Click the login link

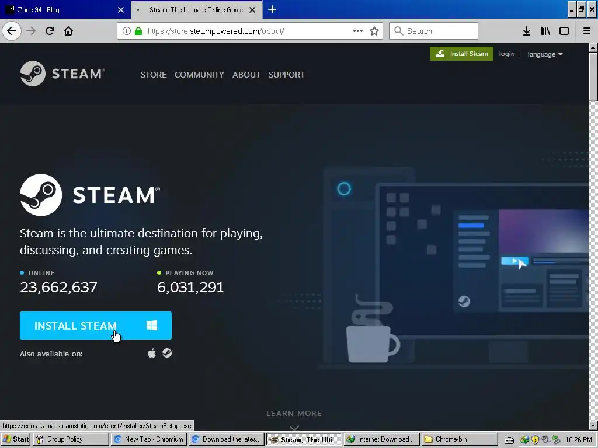coord(507,54)
